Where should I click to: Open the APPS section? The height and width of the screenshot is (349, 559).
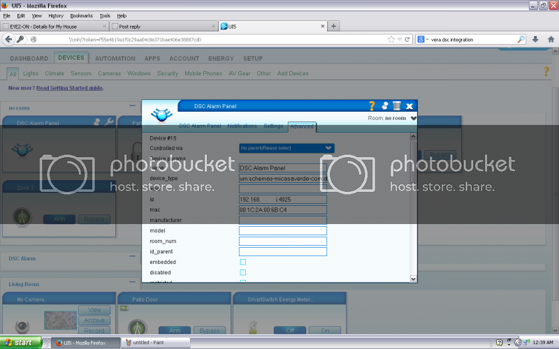tap(152, 59)
